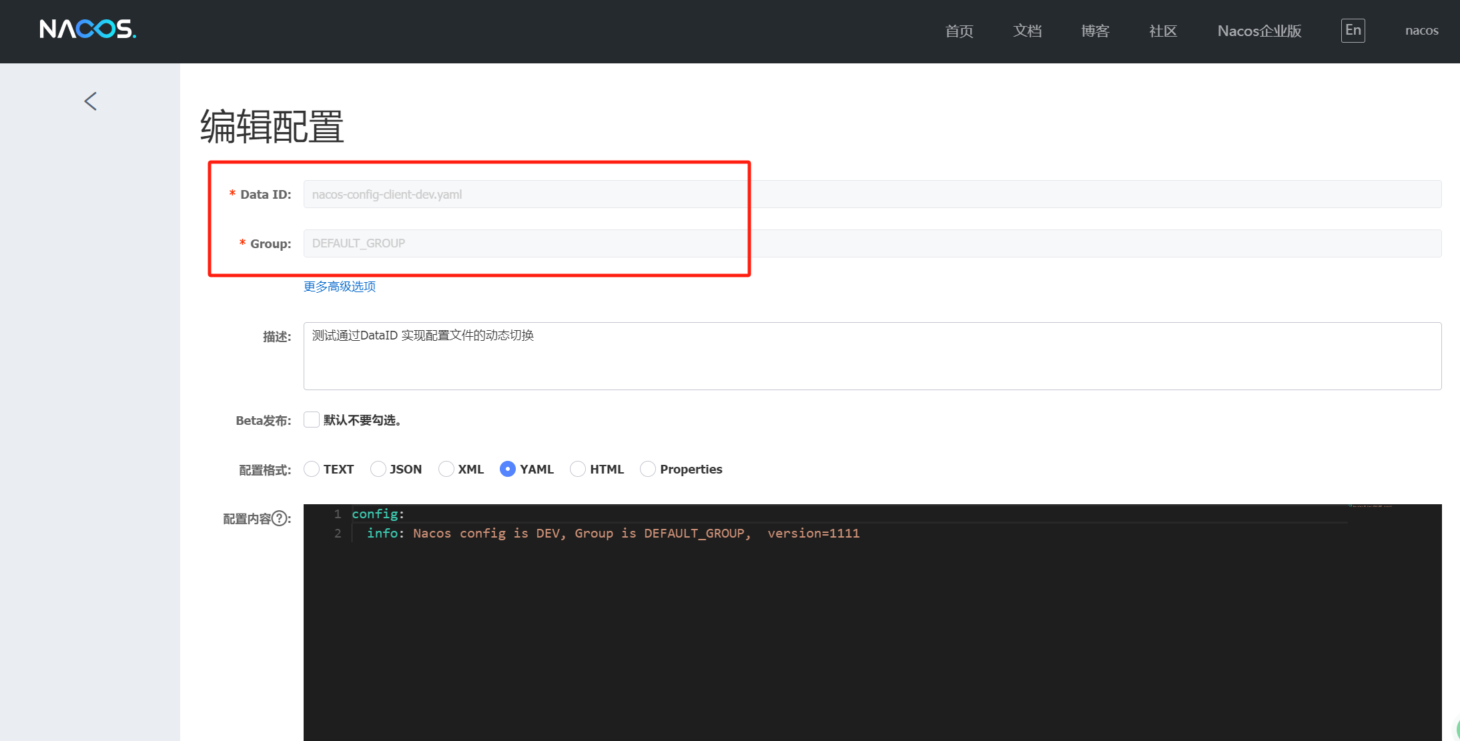Switch language with the En icon
The image size is (1460, 741).
click(x=1353, y=30)
